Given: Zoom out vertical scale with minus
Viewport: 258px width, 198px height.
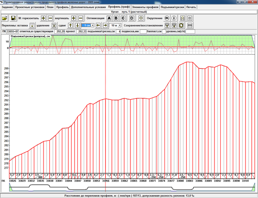Looking at the screenshot, I should pyautogui.click(x=81, y=19).
